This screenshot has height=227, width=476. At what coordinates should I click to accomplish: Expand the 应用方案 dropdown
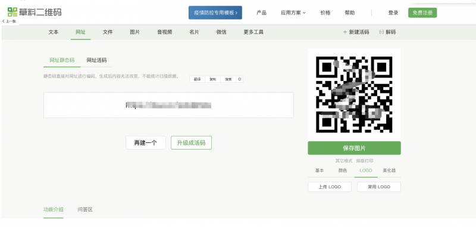(293, 13)
